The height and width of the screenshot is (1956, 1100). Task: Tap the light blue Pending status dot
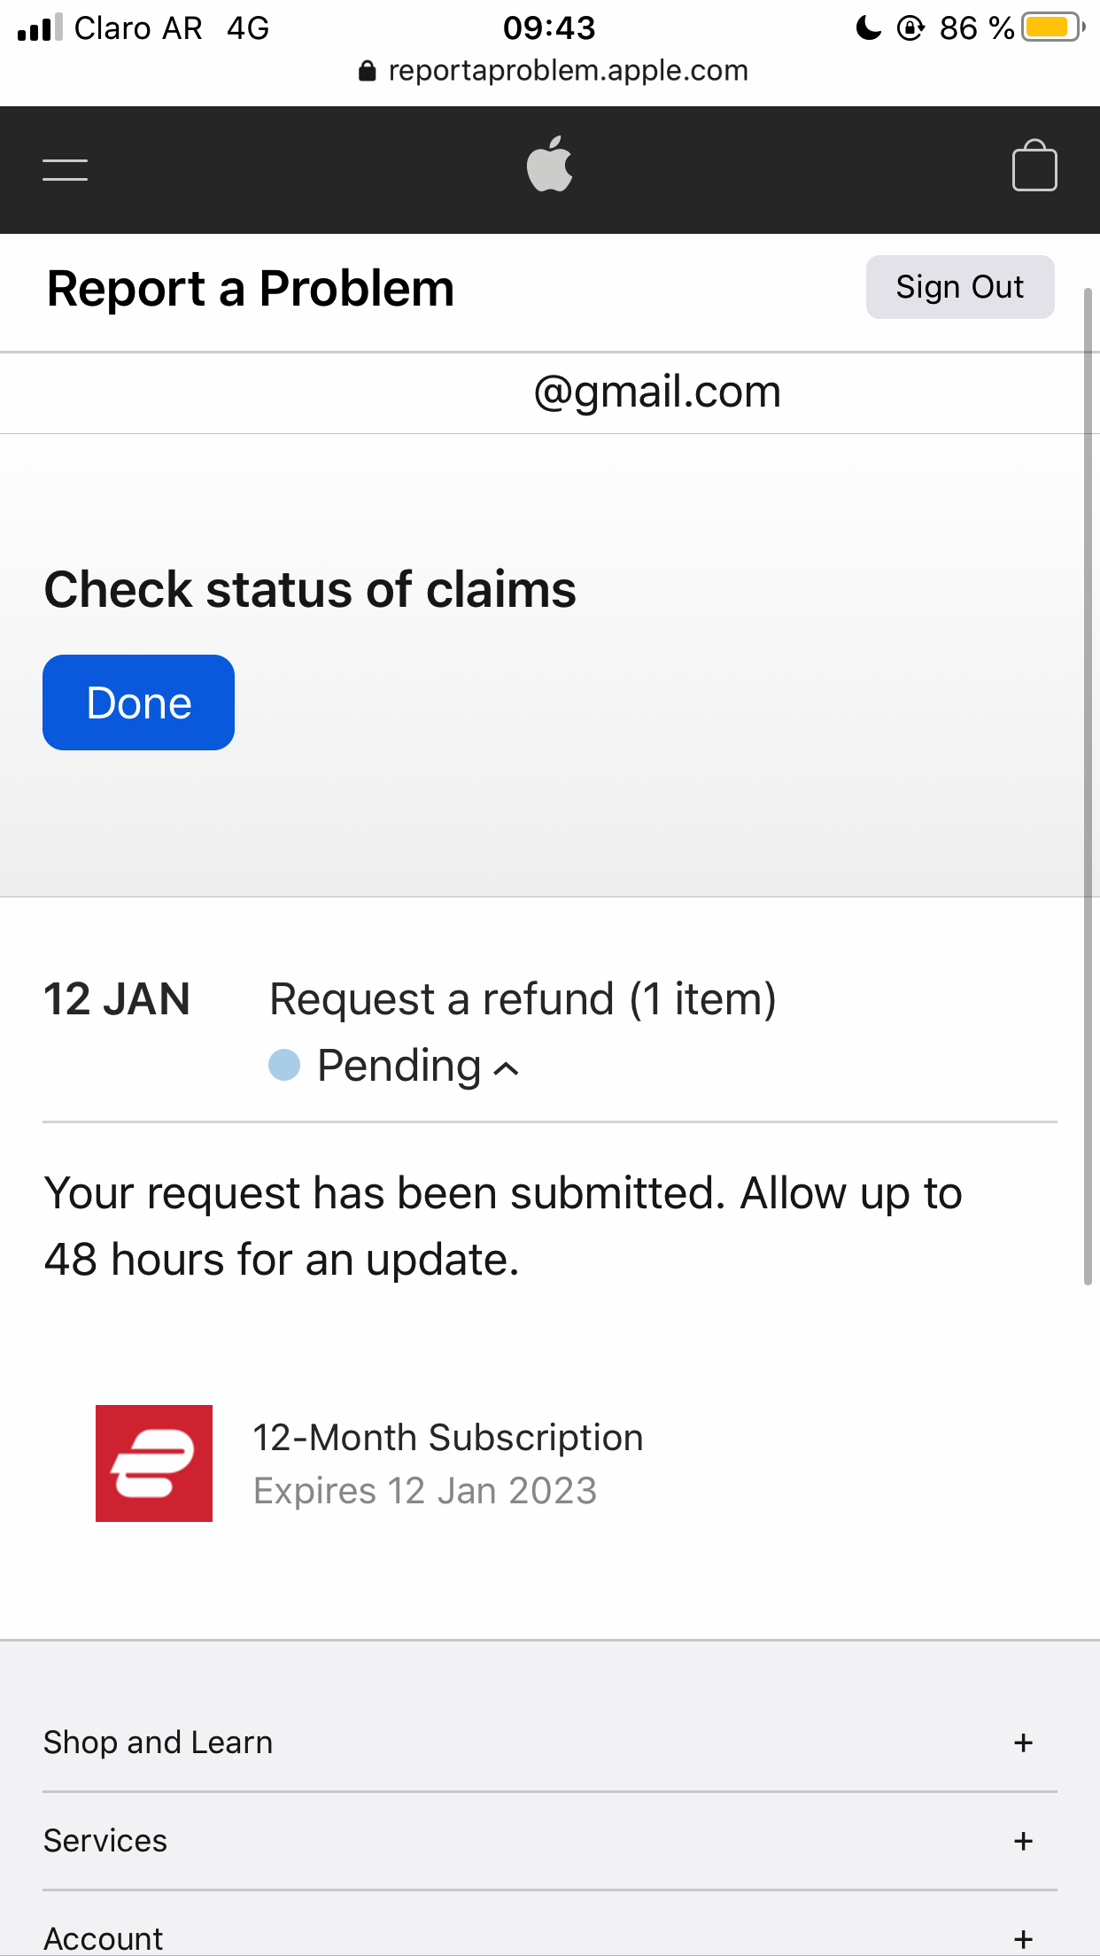point(284,1065)
